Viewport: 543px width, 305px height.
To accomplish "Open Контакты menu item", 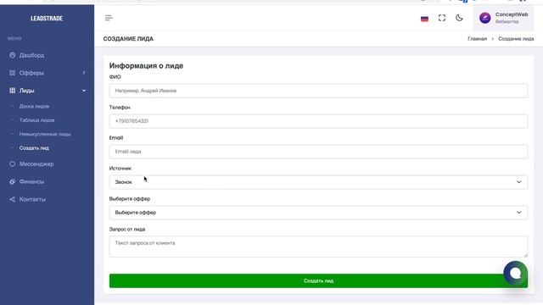I will (32, 199).
